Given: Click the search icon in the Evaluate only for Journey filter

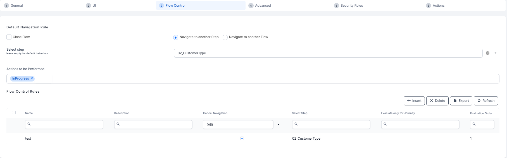Looking at the screenshot, I should pos(385,124).
